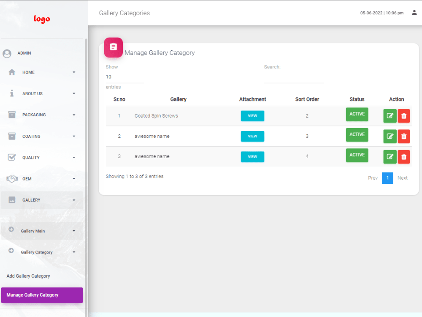Collapse the Gallery menu arrow
The height and width of the screenshot is (317, 422).
pos(74,200)
